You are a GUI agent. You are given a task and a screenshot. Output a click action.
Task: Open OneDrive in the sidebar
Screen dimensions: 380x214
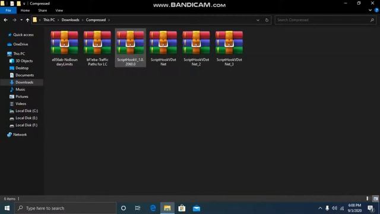[x=21, y=44]
